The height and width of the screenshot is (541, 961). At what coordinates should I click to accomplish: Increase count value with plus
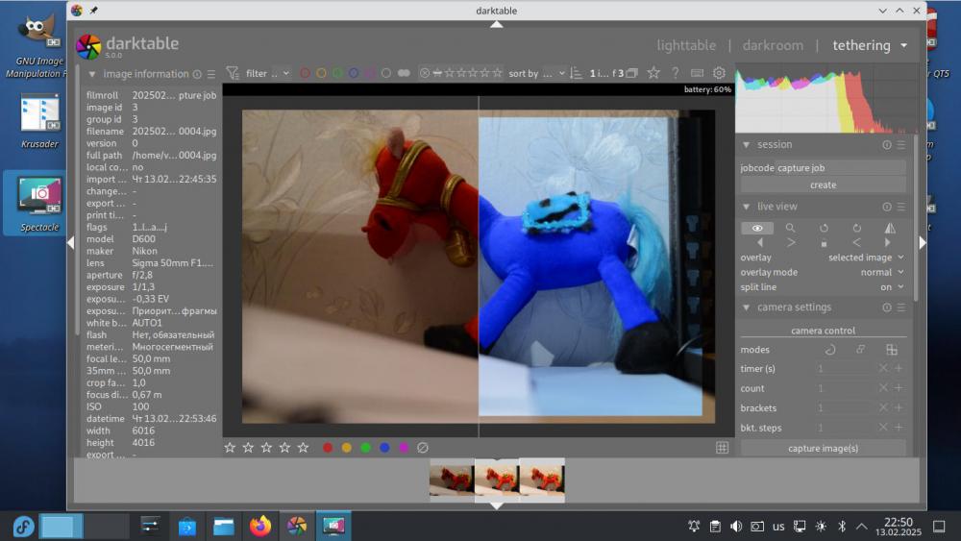(x=899, y=388)
